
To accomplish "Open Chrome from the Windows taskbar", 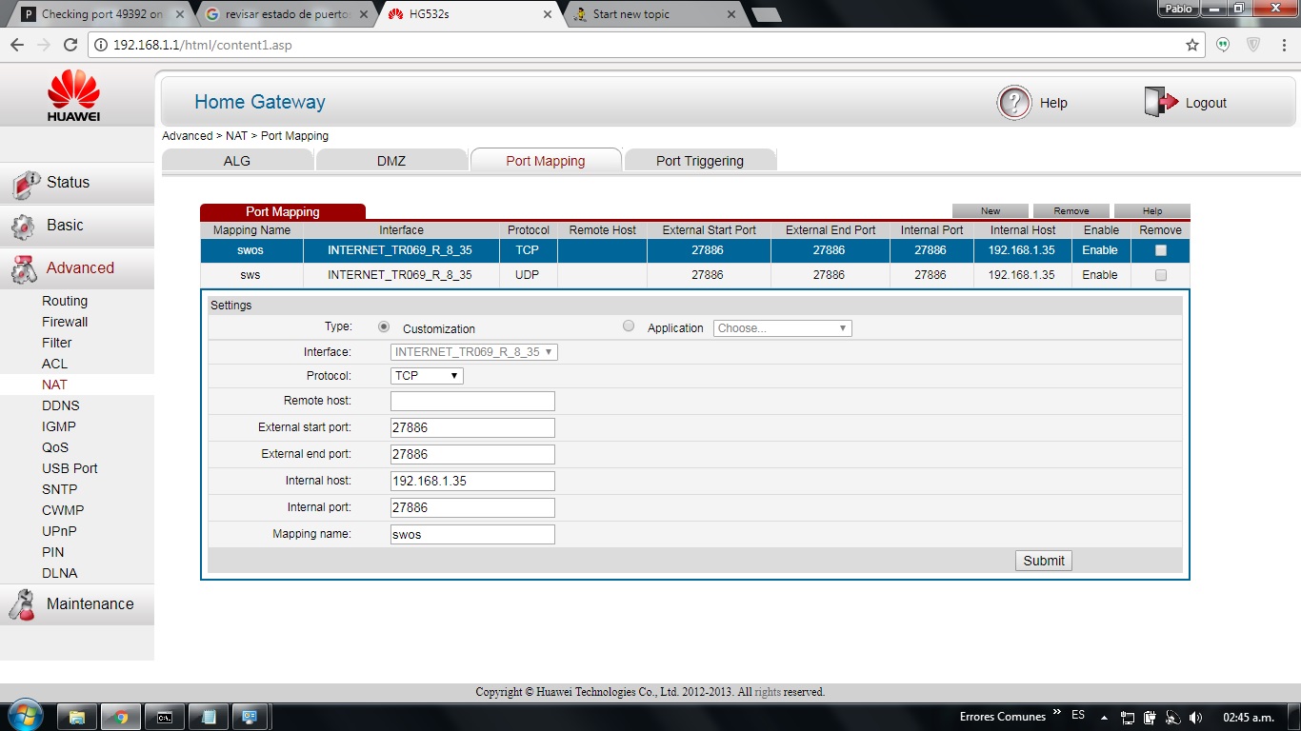I will [121, 717].
